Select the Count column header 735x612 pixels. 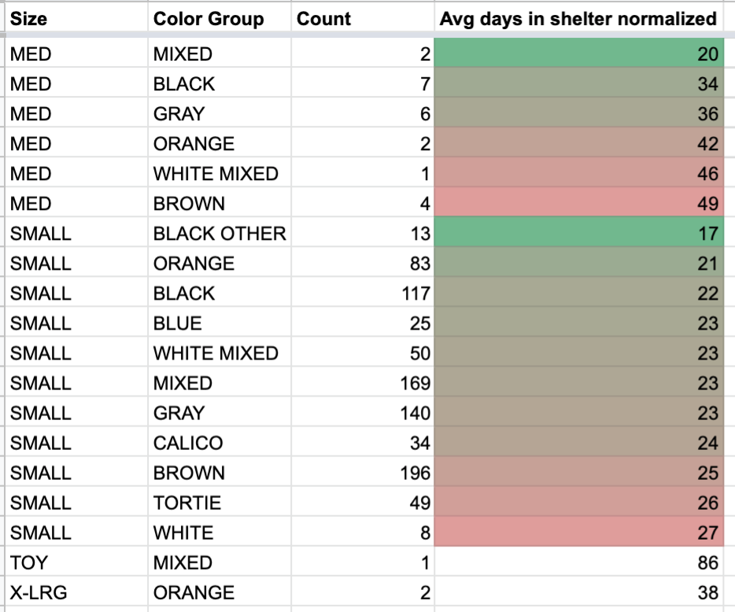[362, 19]
